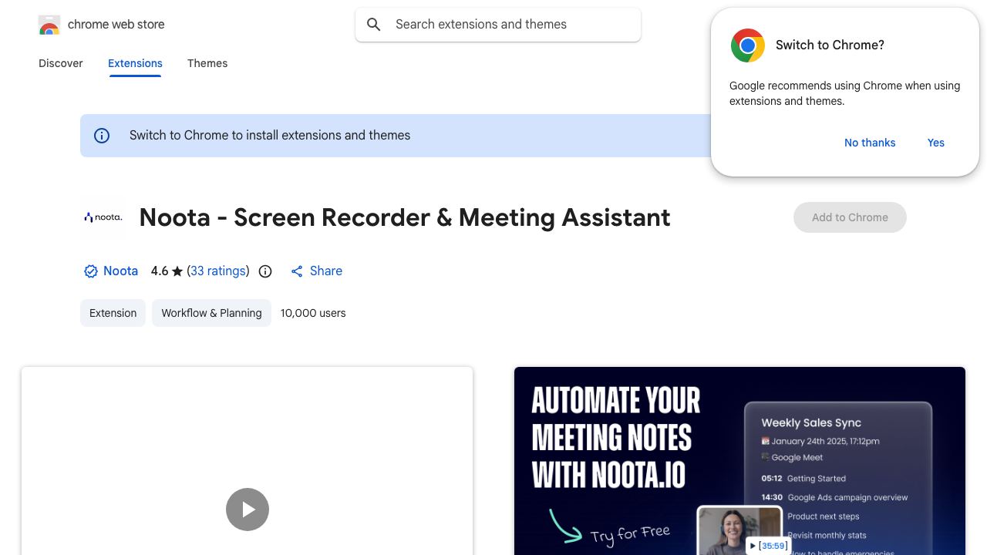
Task: Confirm Switch to Chrome with Yes
Action: tap(936, 143)
